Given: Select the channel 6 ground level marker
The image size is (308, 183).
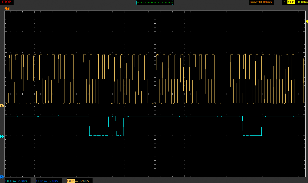Looking at the screenshot, I should coord(2,106).
